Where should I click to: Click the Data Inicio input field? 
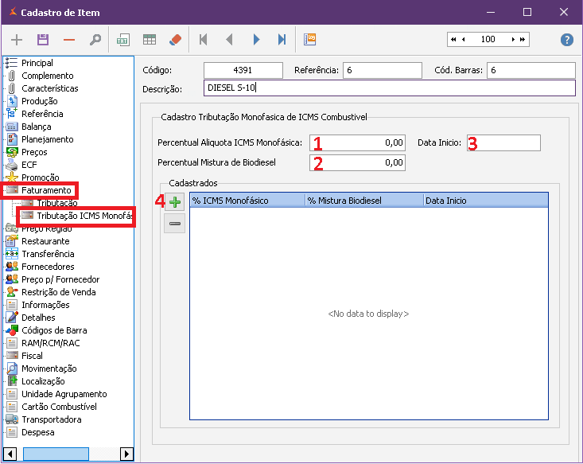point(503,143)
